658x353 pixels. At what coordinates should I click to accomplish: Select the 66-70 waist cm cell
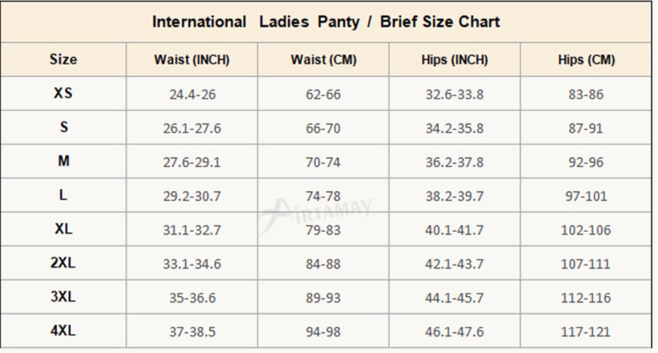(323, 129)
